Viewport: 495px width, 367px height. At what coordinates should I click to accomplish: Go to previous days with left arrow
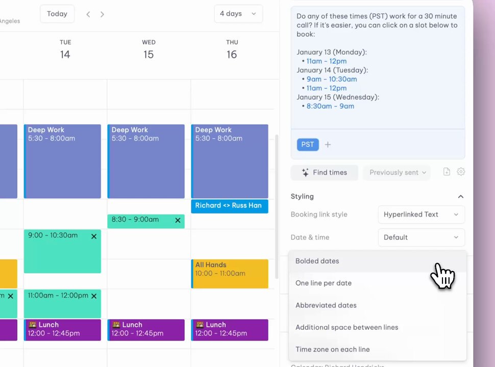pyautogui.click(x=88, y=14)
